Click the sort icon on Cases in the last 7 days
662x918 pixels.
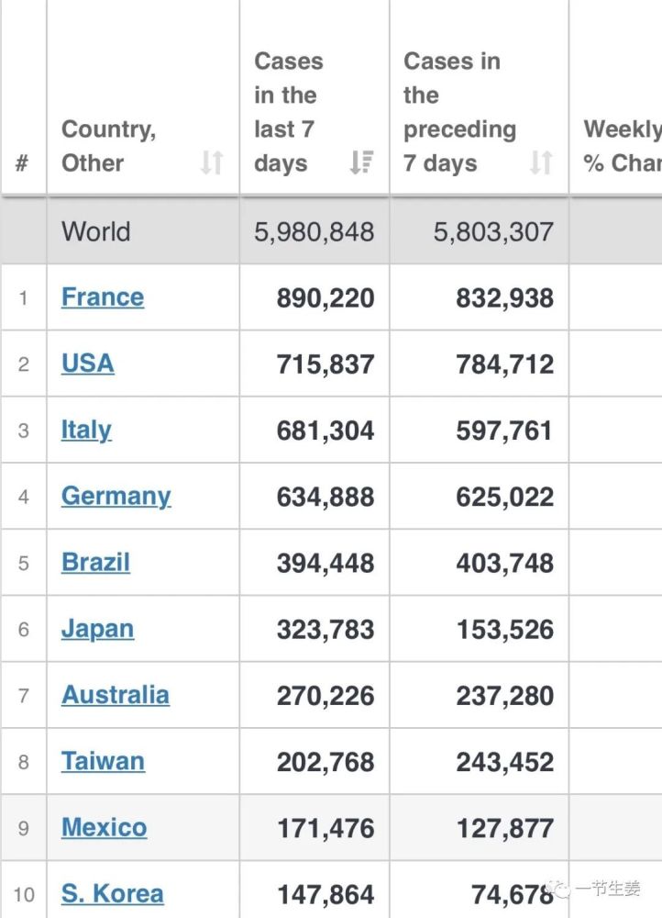click(x=361, y=162)
